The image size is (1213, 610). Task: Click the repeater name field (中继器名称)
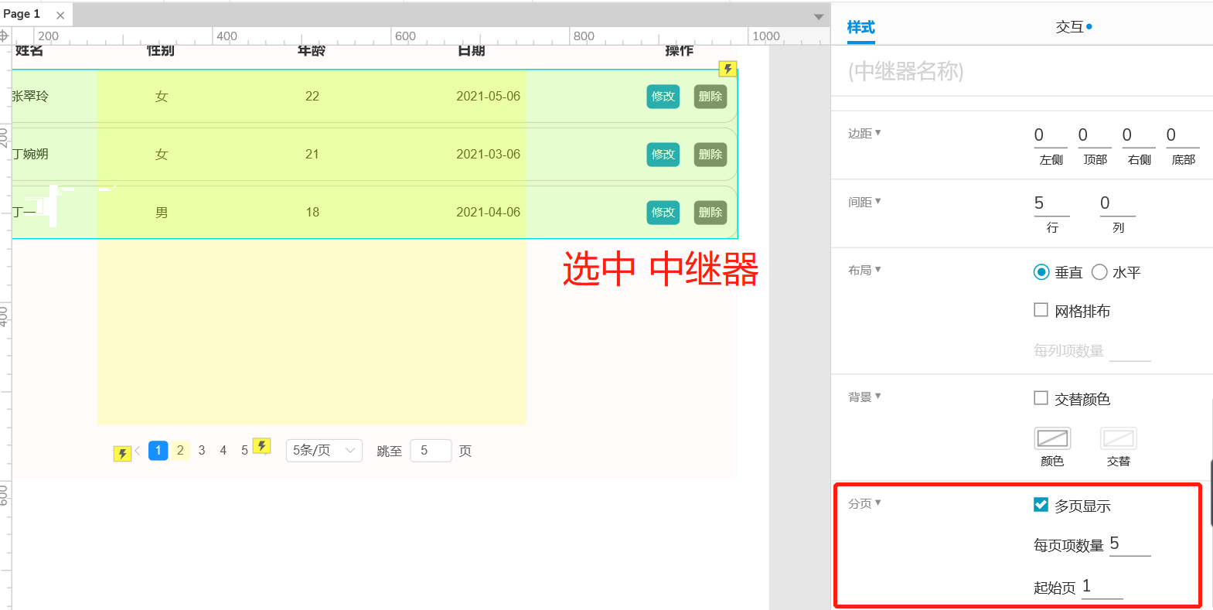coord(1021,71)
